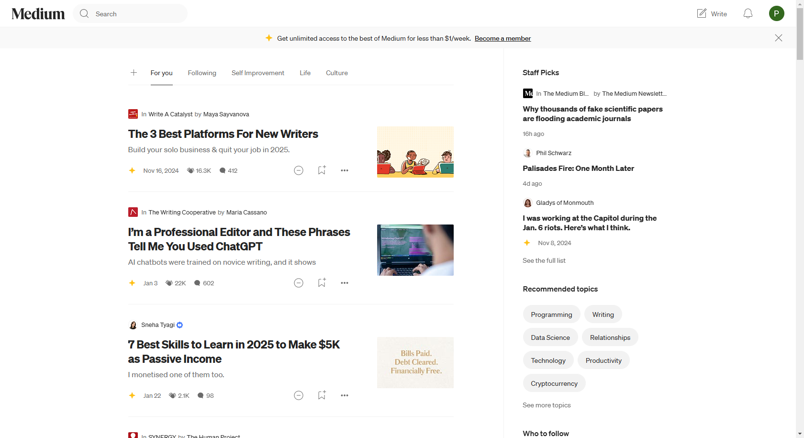804x438 pixels.
Task: Select the Programming topic
Action: point(551,314)
